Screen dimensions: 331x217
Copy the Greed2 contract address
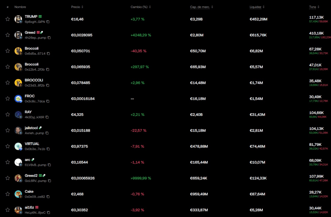[x=49, y=181]
